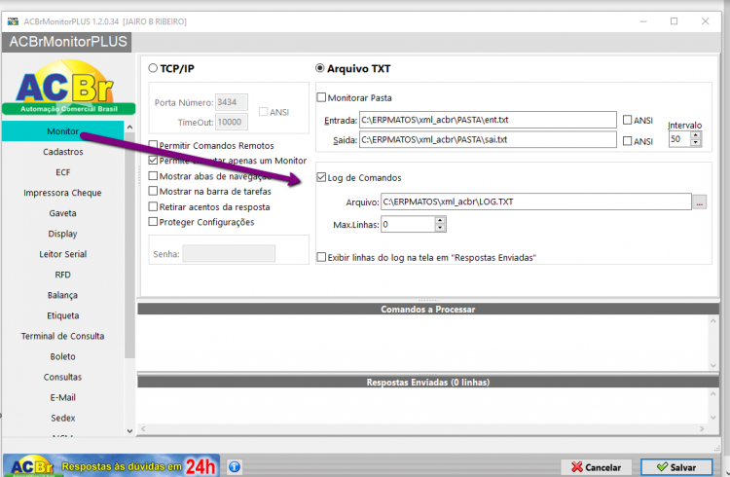Open the Boleto section
Viewport: 730px width, 477px height.
click(x=63, y=357)
